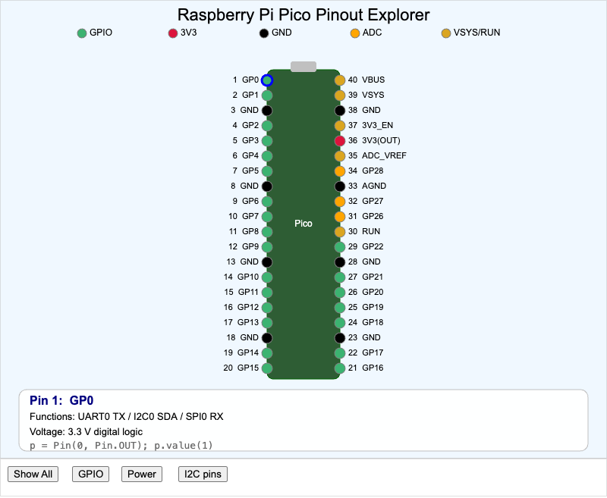
Task: Pick pin 20 GP15 dot
Action: pyautogui.click(x=267, y=368)
